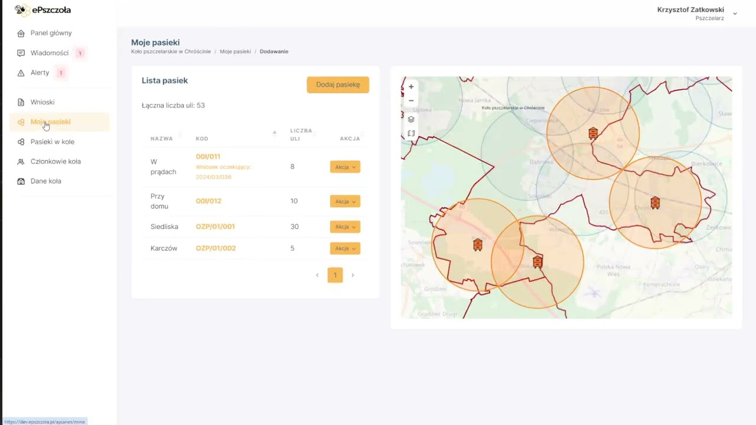This screenshot has height=425, width=756.
Task: Click the ePszczoła bee logo icon
Action: coord(22,10)
